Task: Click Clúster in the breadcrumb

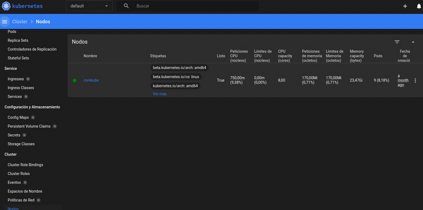Action: [20, 22]
